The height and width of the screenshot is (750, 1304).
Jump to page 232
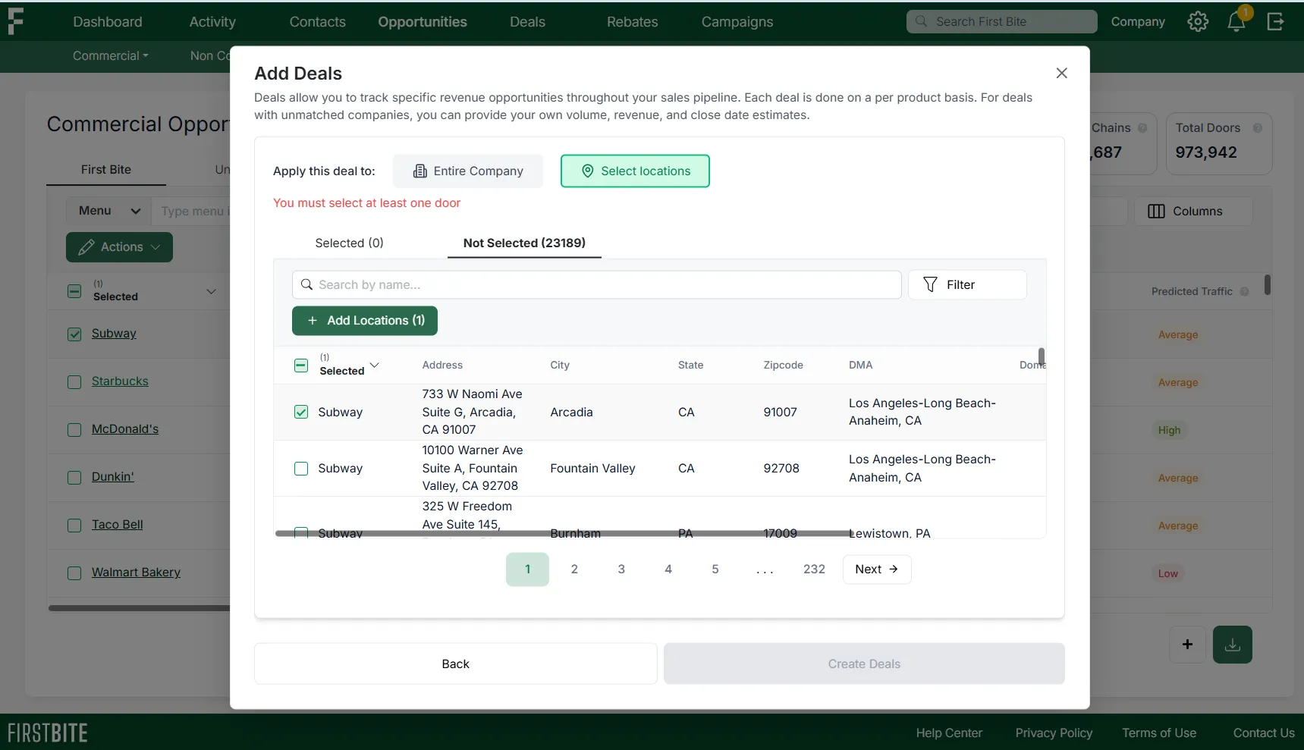tap(814, 570)
